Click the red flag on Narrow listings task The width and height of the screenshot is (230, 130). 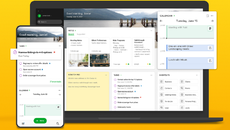pos(54,52)
